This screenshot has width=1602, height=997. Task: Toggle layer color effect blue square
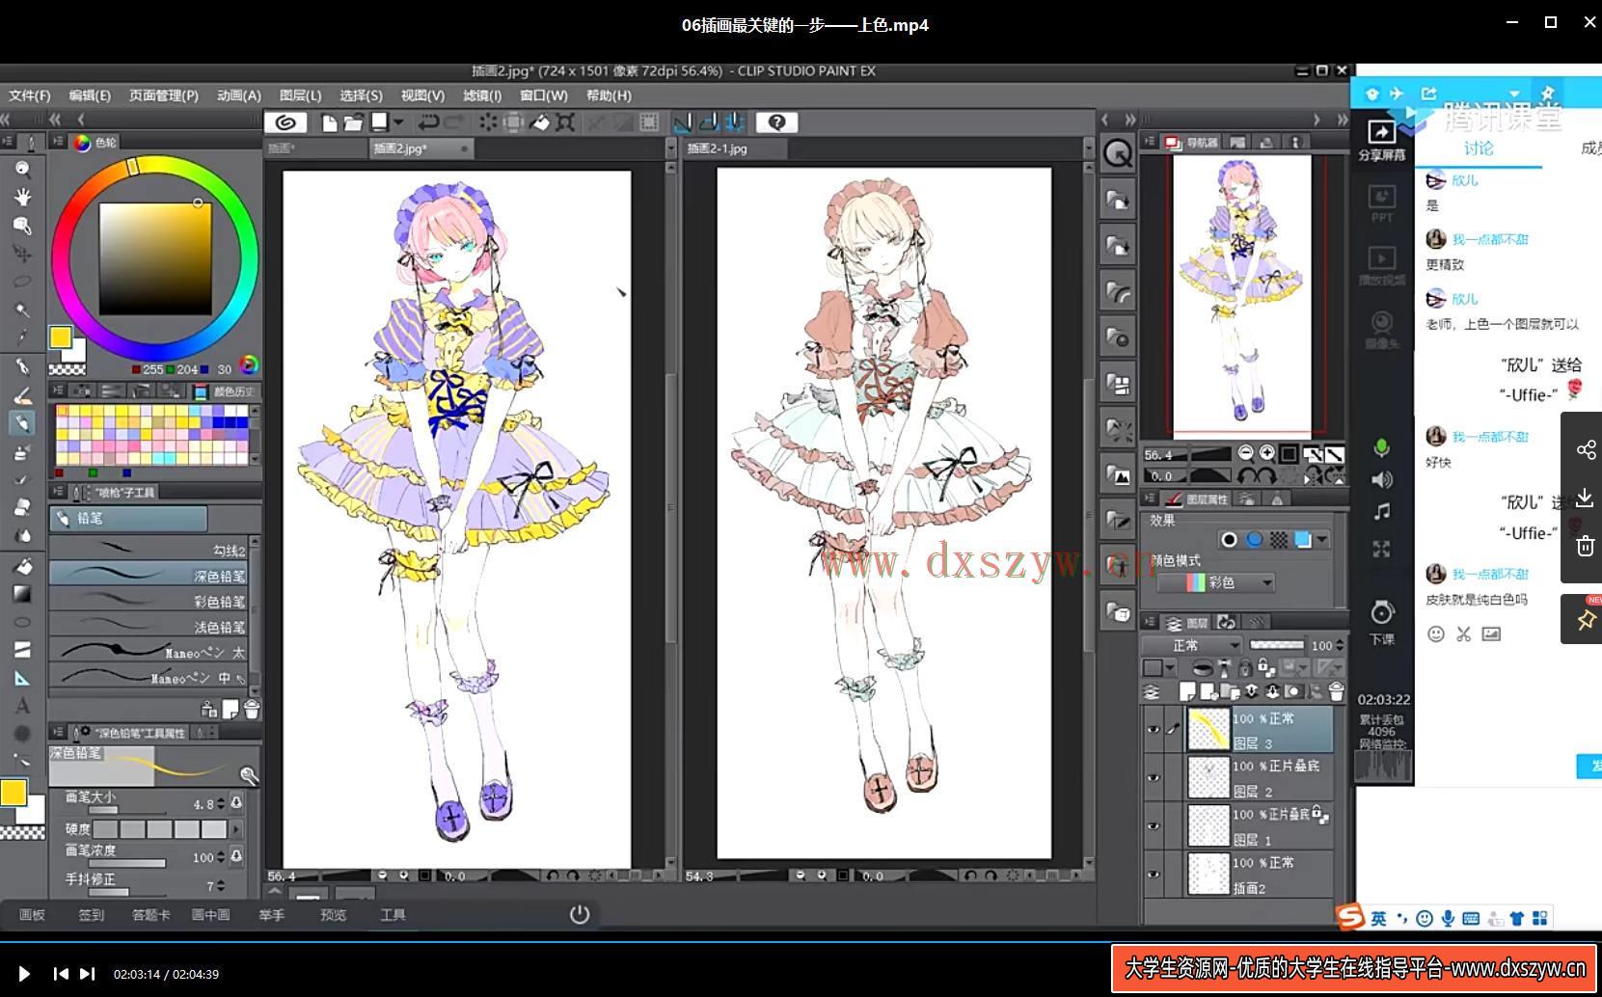[x=1303, y=540]
